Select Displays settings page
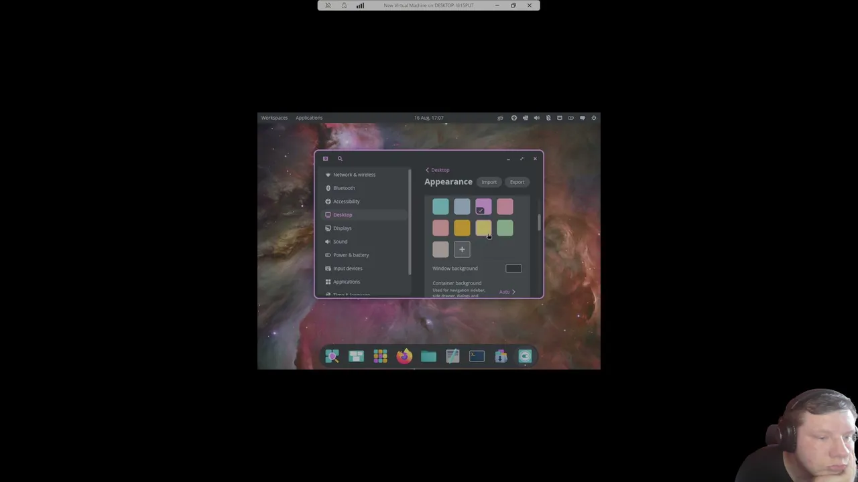This screenshot has height=482, width=858. [x=364, y=228]
